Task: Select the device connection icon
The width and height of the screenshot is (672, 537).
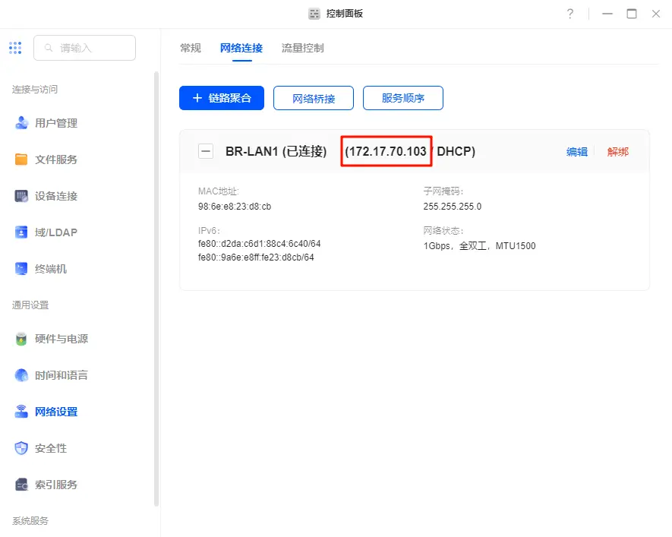Action: (22, 196)
